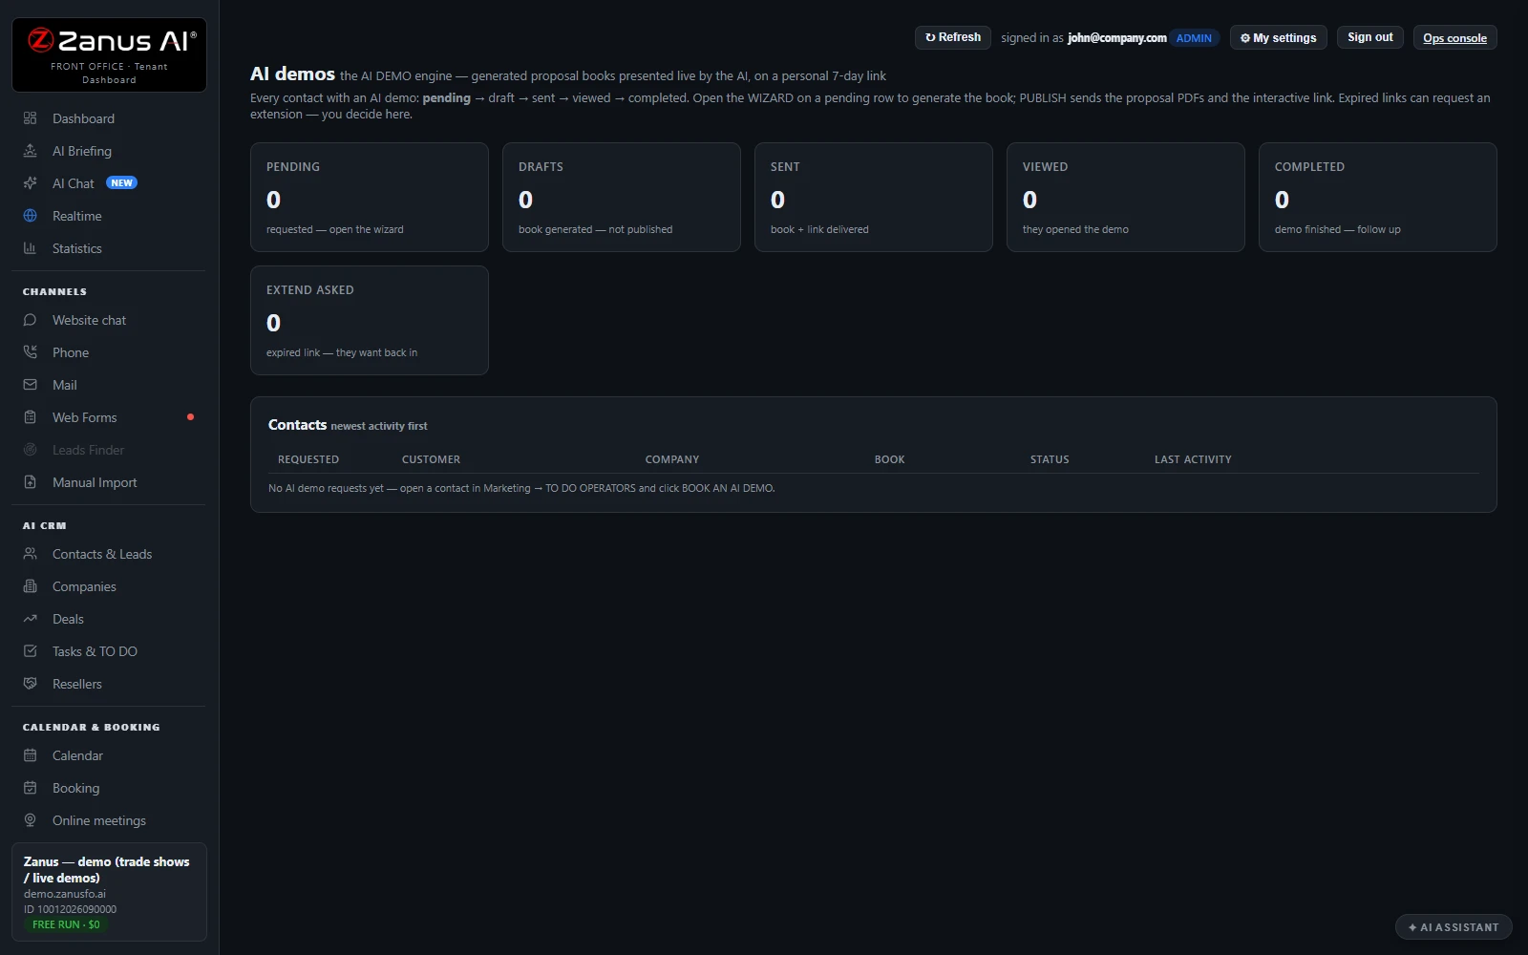Launch the AI Assistant button
The width and height of the screenshot is (1528, 955).
point(1454,927)
